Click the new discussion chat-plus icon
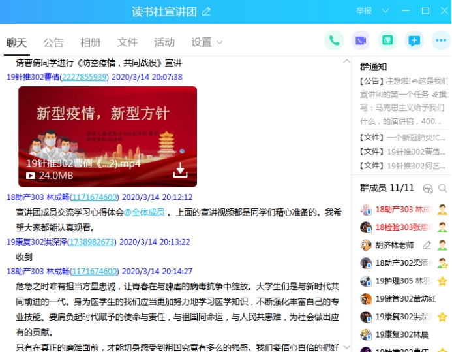Viewport: 452px width, 352px height. (x=414, y=40)
